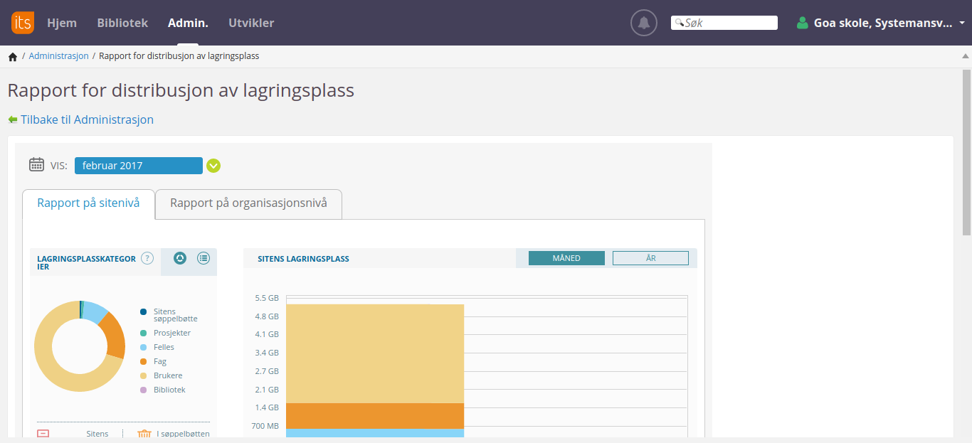
Task: Toggle chart to MÅNED view
Action: pyautogui.click(x=566, y=258)
